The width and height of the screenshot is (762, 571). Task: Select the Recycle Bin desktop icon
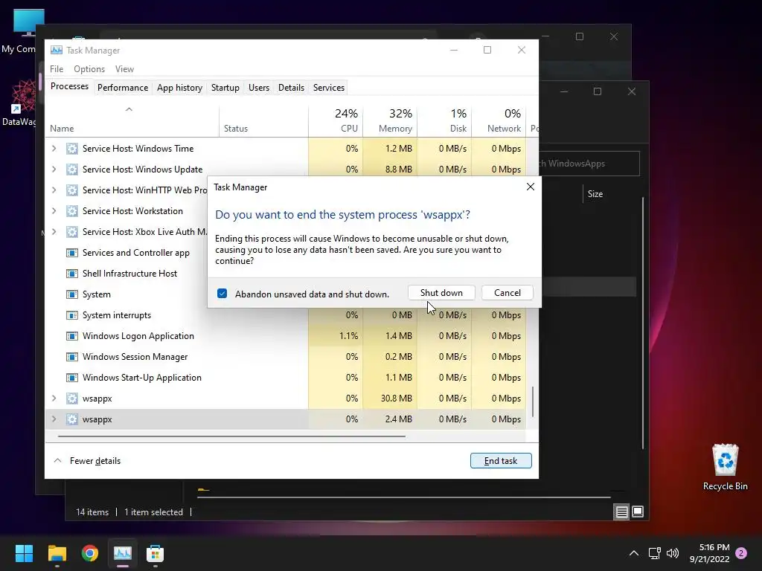725,467
